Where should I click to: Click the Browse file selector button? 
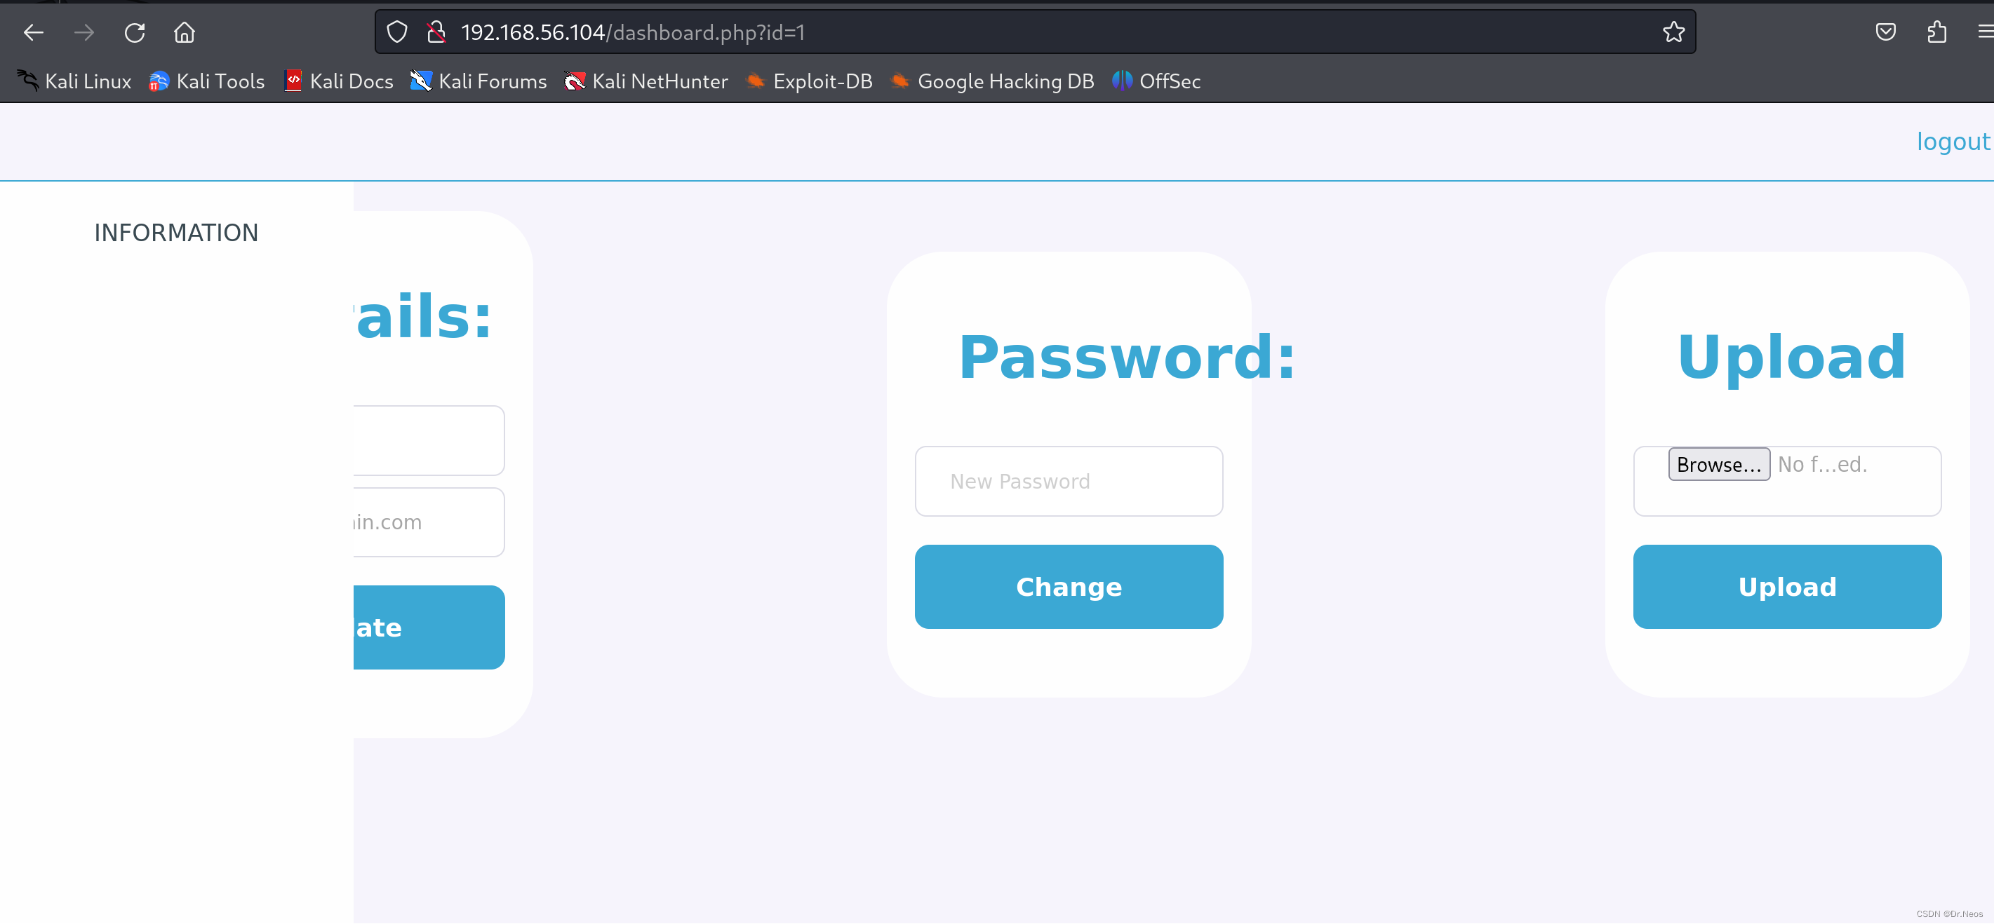(1717, 464)
